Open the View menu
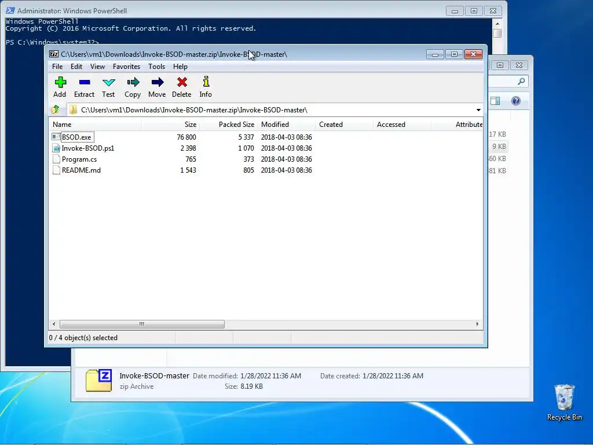The height and width of the screenshot is (445, 593). coord(97,67)
